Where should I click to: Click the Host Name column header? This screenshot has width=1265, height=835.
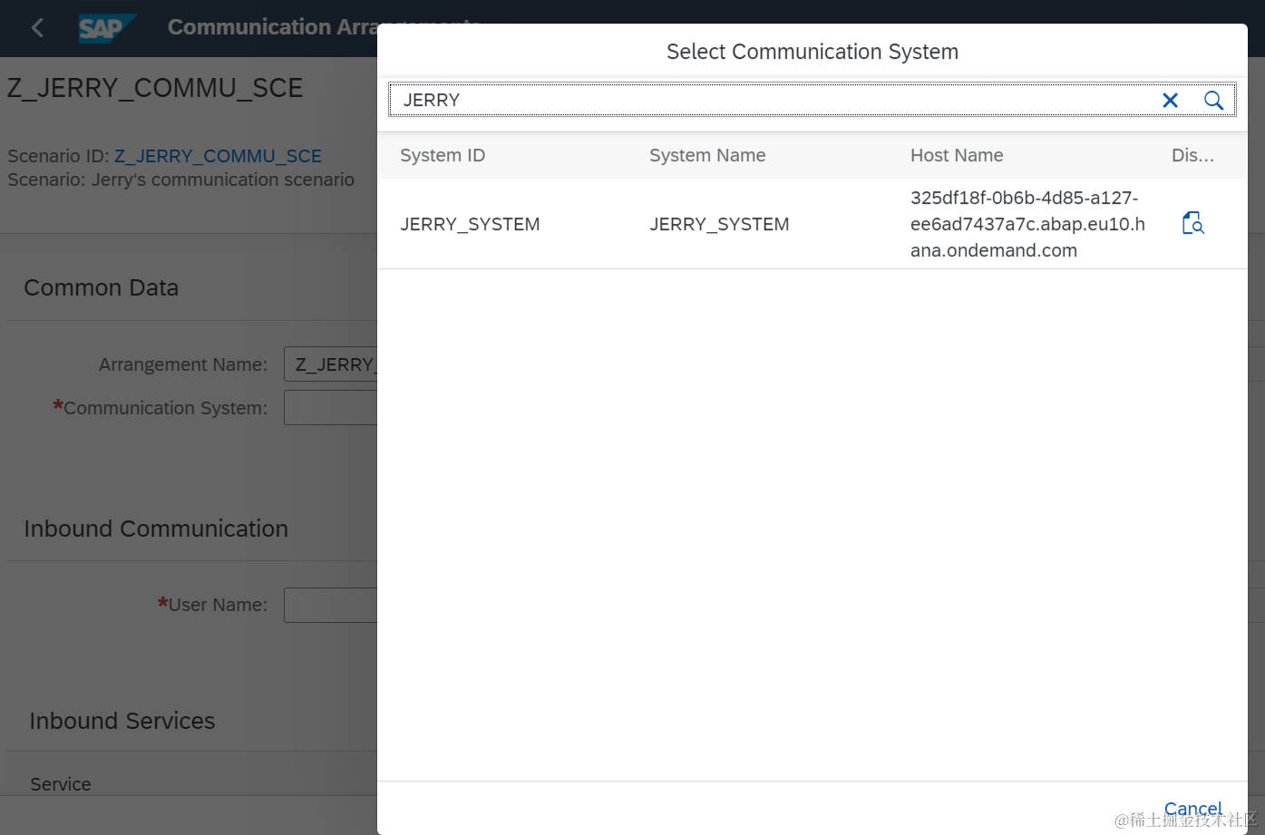(957, 155)
